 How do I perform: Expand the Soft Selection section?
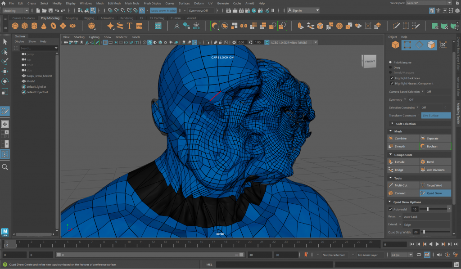406,124
